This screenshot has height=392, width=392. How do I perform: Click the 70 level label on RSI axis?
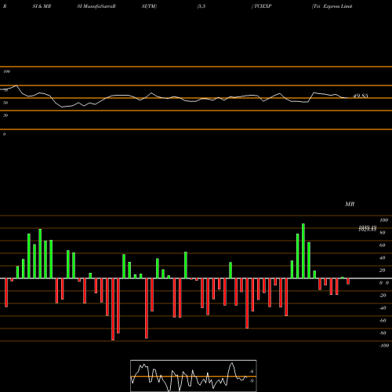tap(5, 90)
